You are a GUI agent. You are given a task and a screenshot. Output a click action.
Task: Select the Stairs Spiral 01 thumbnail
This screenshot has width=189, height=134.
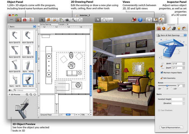(15, 36)
